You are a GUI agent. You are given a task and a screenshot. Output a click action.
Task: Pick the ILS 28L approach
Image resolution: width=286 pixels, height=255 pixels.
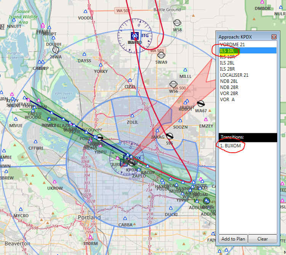(248, 63)
